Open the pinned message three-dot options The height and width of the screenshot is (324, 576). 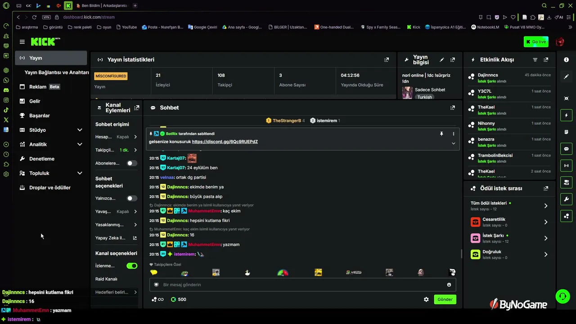click(x=453, y=134)
